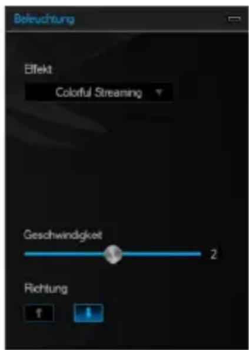The height and width of the screenshot is (350, 249).
Task: Toggle the unhighlighted black direction button
Action: click(x=39, y=313)
